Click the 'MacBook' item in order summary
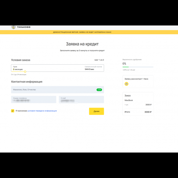Viewport: 178px width, 178px height. (129, 101)
